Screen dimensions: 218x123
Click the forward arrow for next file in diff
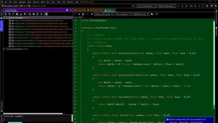coord(92,14)
